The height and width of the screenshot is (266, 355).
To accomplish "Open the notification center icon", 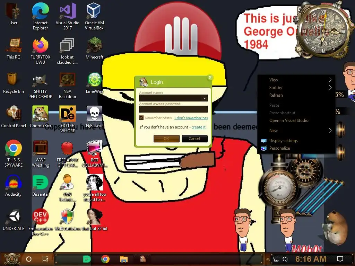I will coord(340,259).
